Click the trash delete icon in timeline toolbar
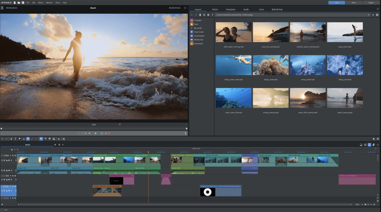381x212 pixels. pyautogui.click(x=11, y=139)
